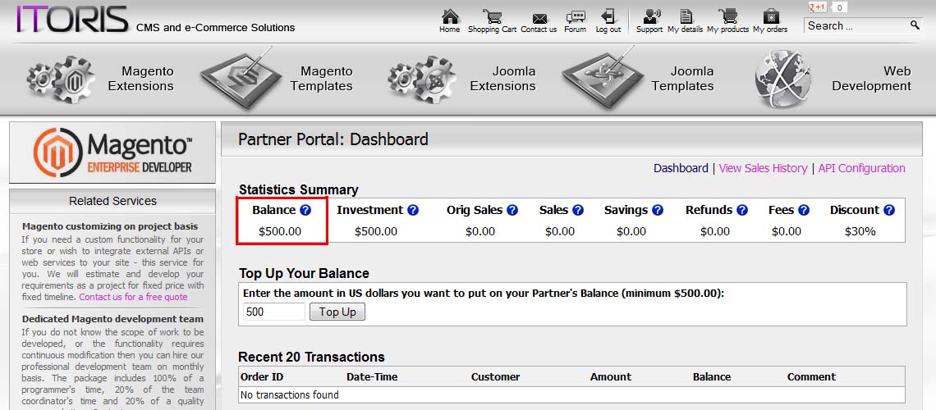This screenshot has height=410, width=936.
Task: Click the Refunds help question icon
Action: click(742, 210)
